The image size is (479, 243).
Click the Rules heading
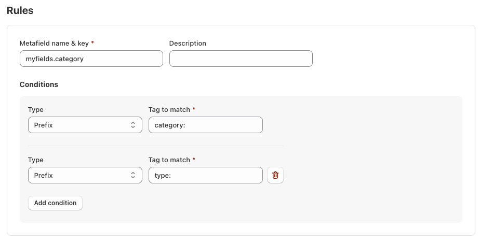(20, 10)
